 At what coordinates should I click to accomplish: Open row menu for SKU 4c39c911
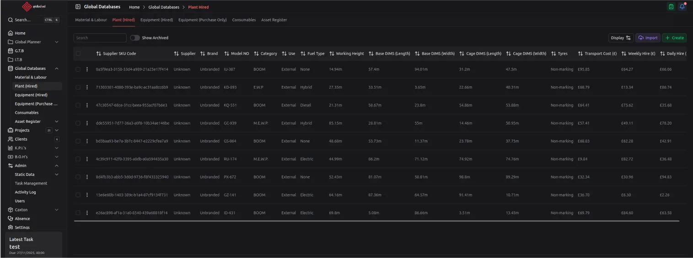(87, 159)
